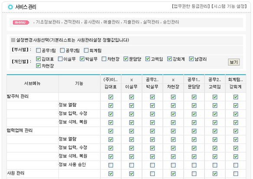The image size is (253, 179).
Task: Click the pink menu badge icon
Action: pos(21,22)
